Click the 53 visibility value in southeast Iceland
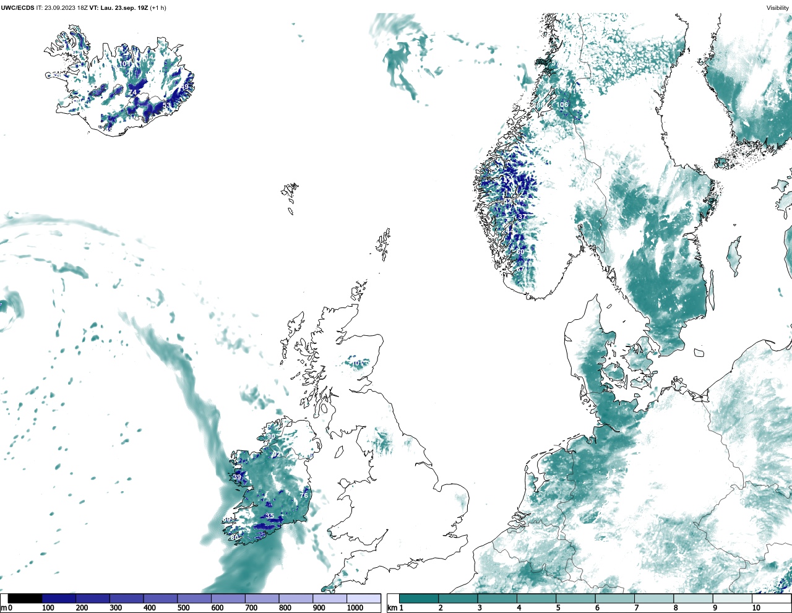This screenshot has width=792, height=613. click(166, 106)
